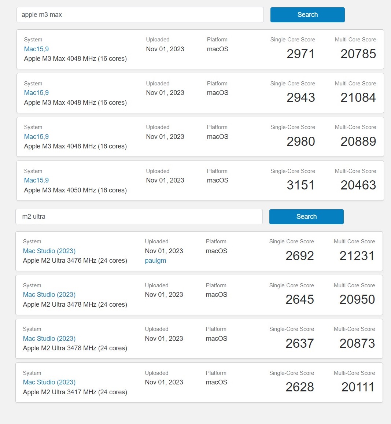Focus the 'm2 ultra' search input box

[x=139, y=217]
